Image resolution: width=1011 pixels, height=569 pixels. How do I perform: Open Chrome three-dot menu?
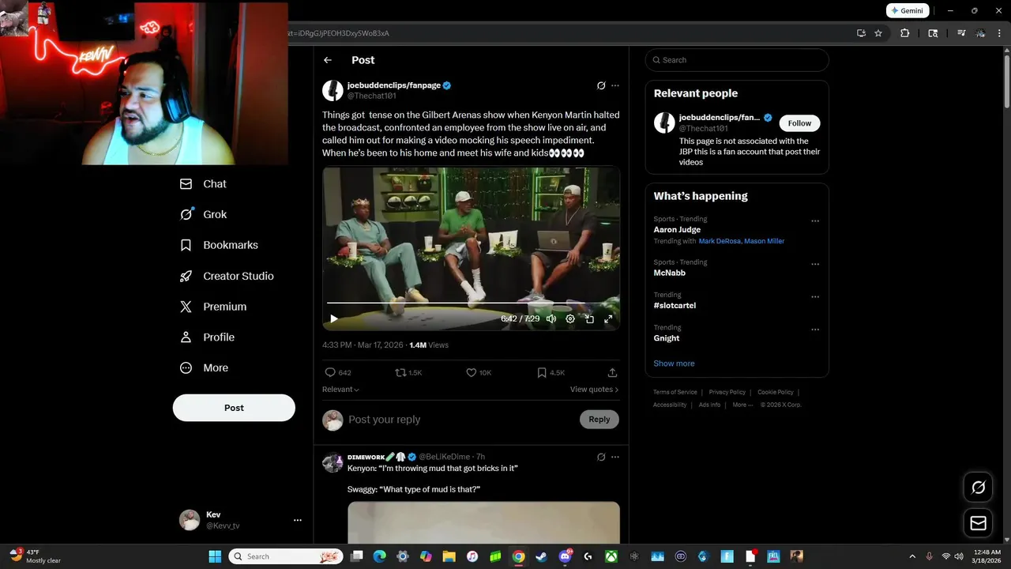1001,33
